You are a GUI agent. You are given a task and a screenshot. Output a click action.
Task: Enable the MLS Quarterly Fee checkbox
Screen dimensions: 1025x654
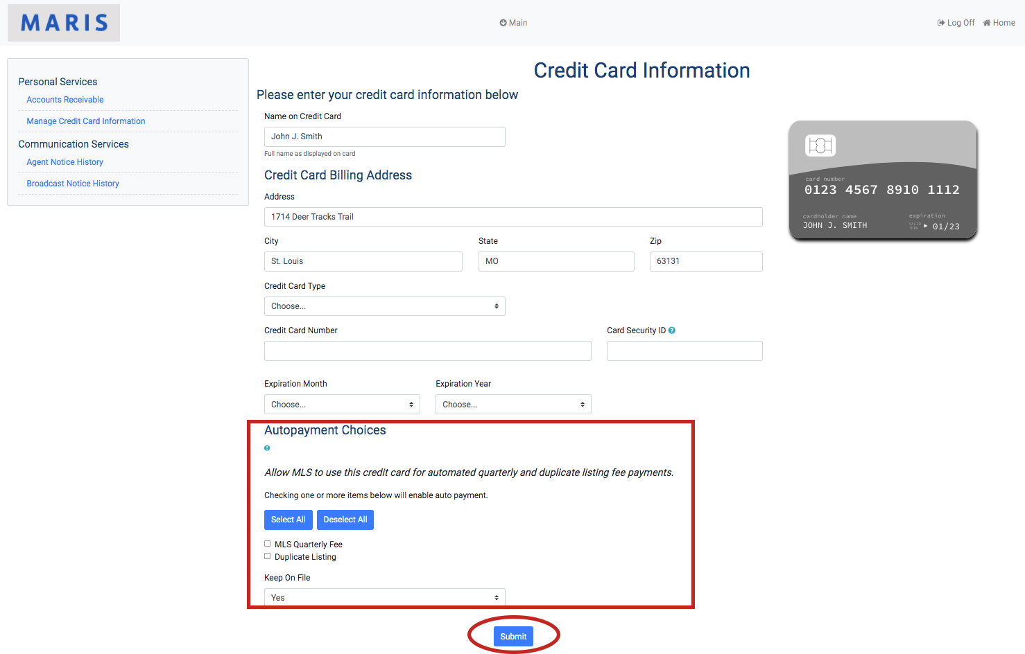(268, 544)
